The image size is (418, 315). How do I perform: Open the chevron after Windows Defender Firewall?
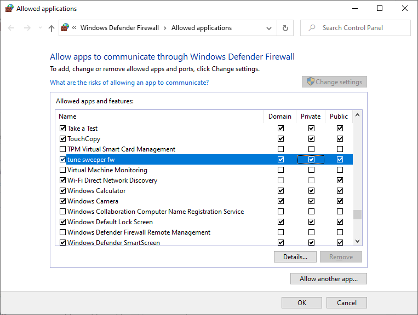[165, 28]
